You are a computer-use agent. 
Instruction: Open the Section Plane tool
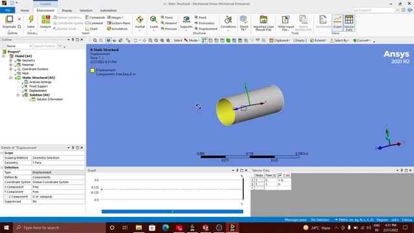pyautogui.click(x=118, y=23)
